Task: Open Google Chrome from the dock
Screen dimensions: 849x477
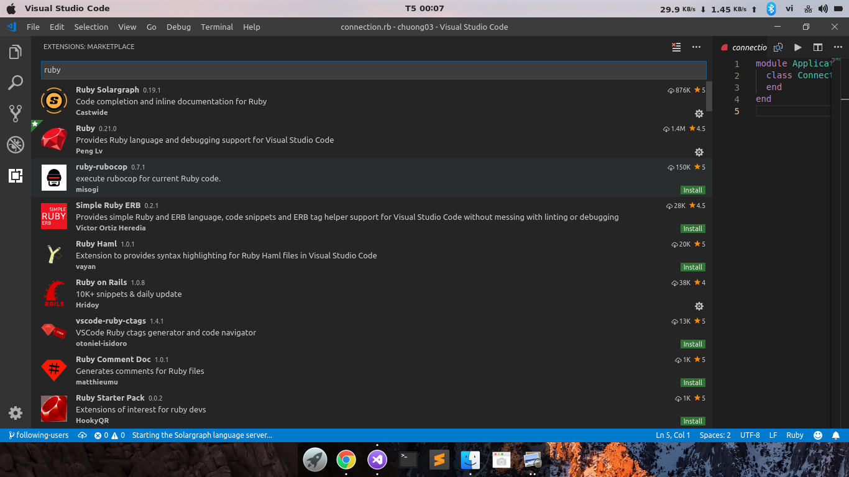Action: coord(346,460)
